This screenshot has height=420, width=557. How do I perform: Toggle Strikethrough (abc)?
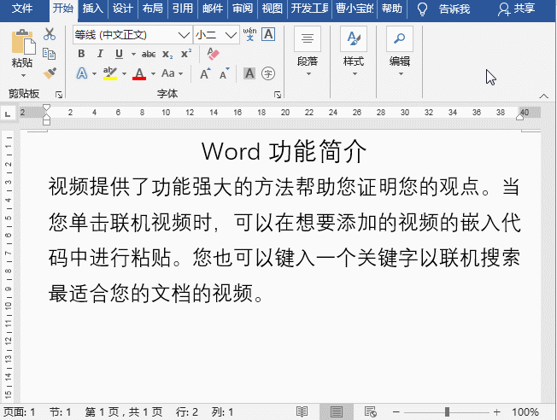[149, 55]
